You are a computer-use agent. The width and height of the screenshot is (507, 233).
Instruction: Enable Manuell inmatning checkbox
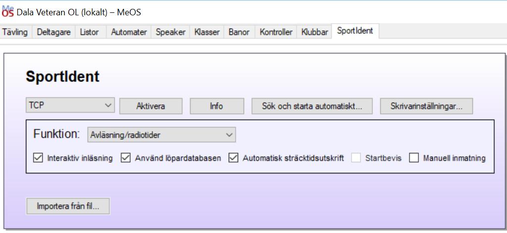pyautogui.click(x=414, y=158)
